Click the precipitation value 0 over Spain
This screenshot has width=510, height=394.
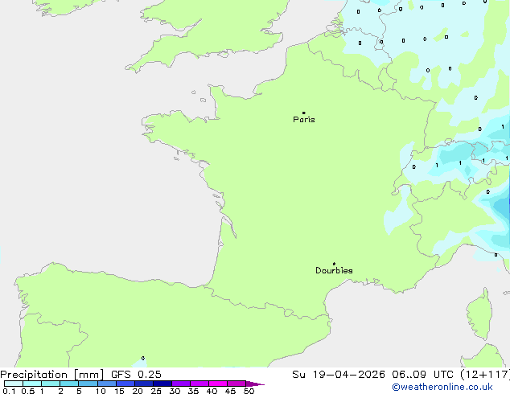pyautogui.click(x=143, y=359)
